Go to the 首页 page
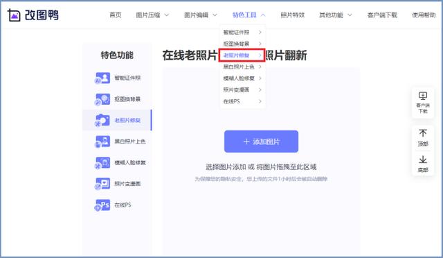443x258 pixels. point(116,15)
